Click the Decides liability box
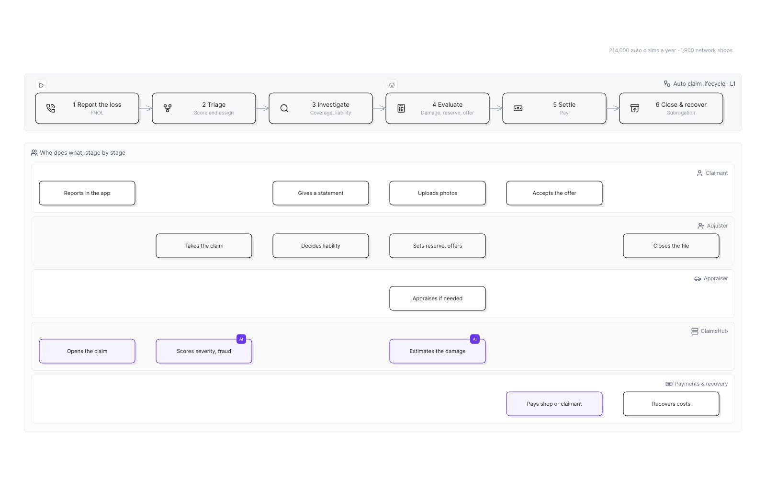The width and height of the screenshot is (766, 479). 321,246
